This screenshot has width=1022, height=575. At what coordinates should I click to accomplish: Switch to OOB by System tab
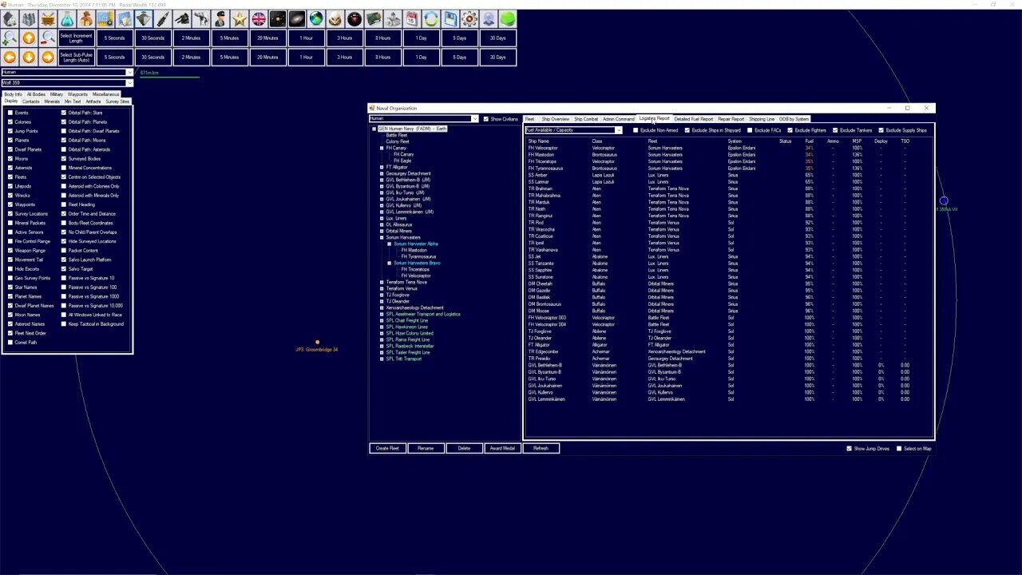[794, 119]
